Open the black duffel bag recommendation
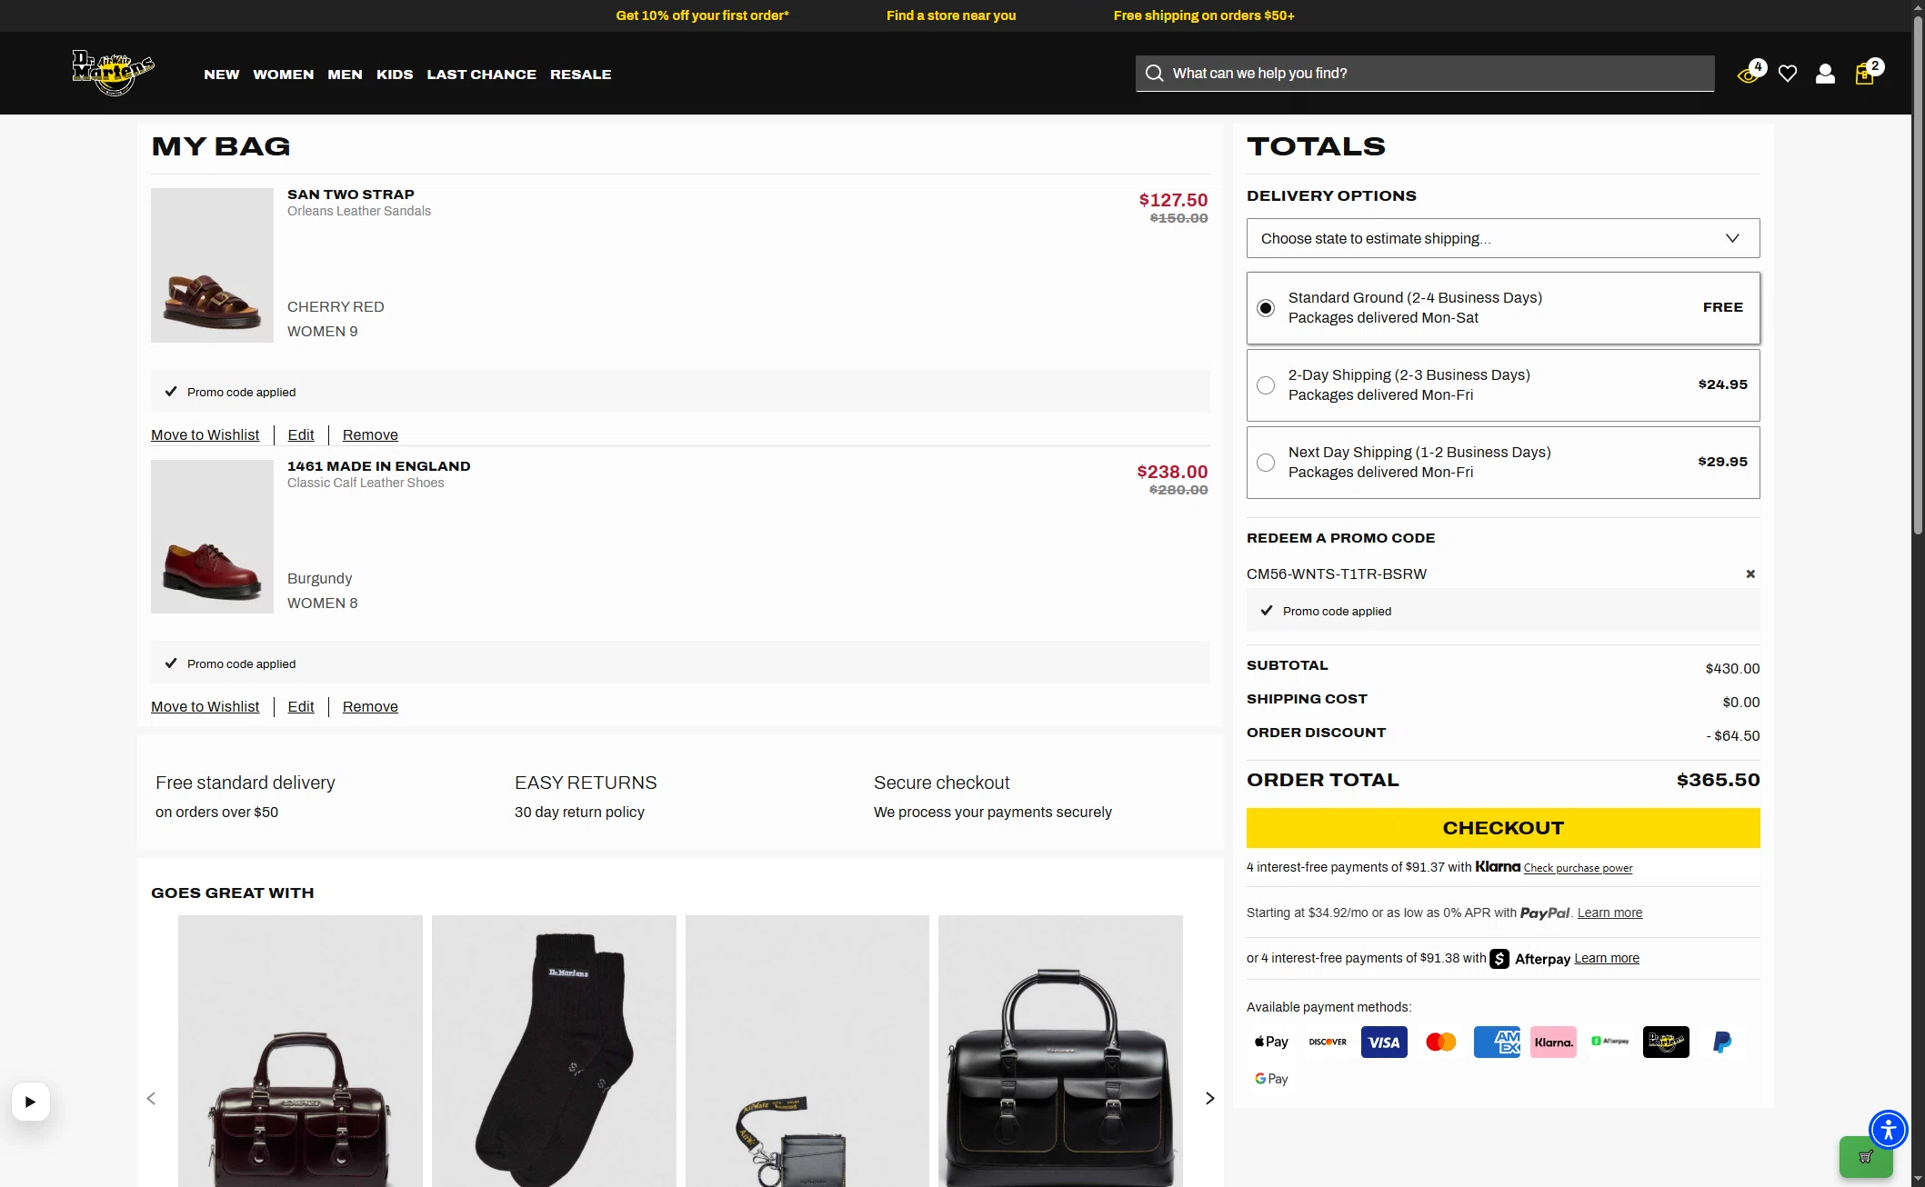This screenshot has width=1925, height=1187. [x=1060, y=1052]
